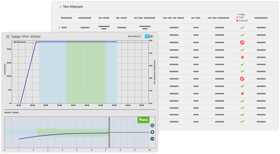Switch chart view to HP
This screenshot has width=280, height=154.
point(147,36)
